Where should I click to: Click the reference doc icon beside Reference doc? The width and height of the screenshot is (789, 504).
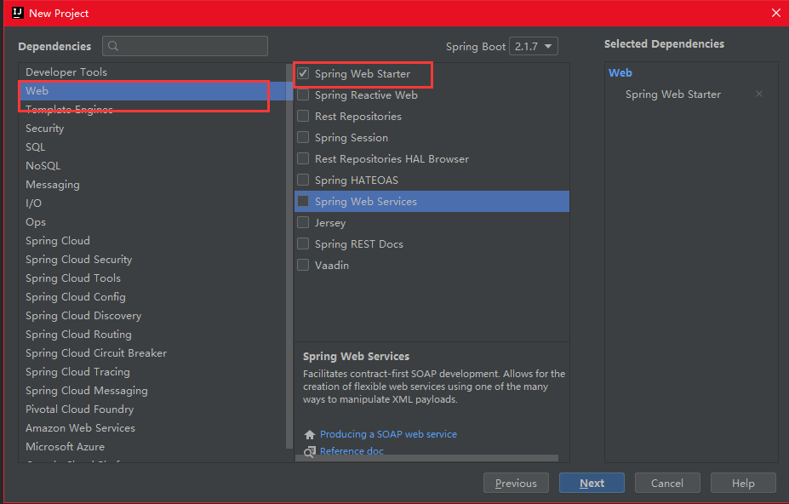click(x=310, y=451)
